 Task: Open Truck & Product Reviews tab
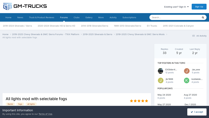[x=42, y=17]
